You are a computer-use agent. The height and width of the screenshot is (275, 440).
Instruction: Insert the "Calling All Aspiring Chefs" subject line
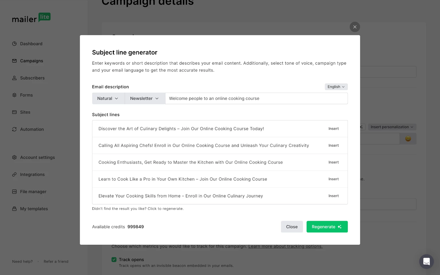tap(334, 145)
